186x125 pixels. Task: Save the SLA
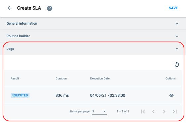[173, 8]
